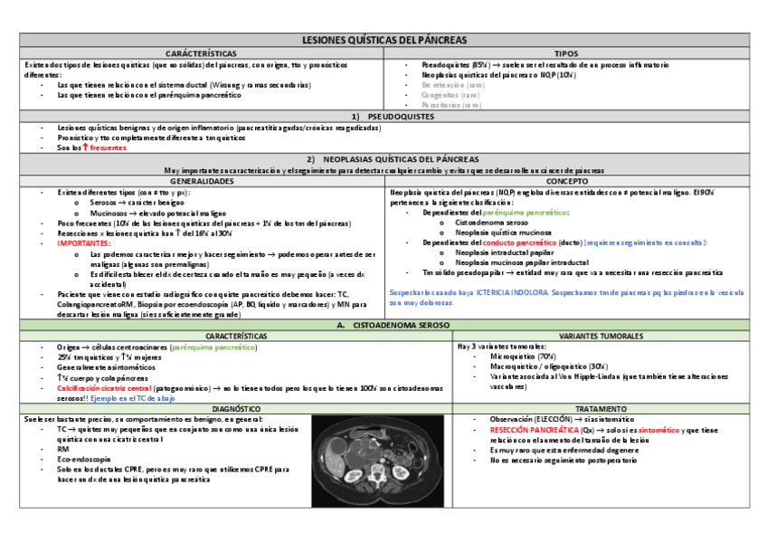Image resolution: width=767 pixels, height=542 pixels.
Task: Click the "DIAGNÓSTICO" header
Action: [236, 409]
